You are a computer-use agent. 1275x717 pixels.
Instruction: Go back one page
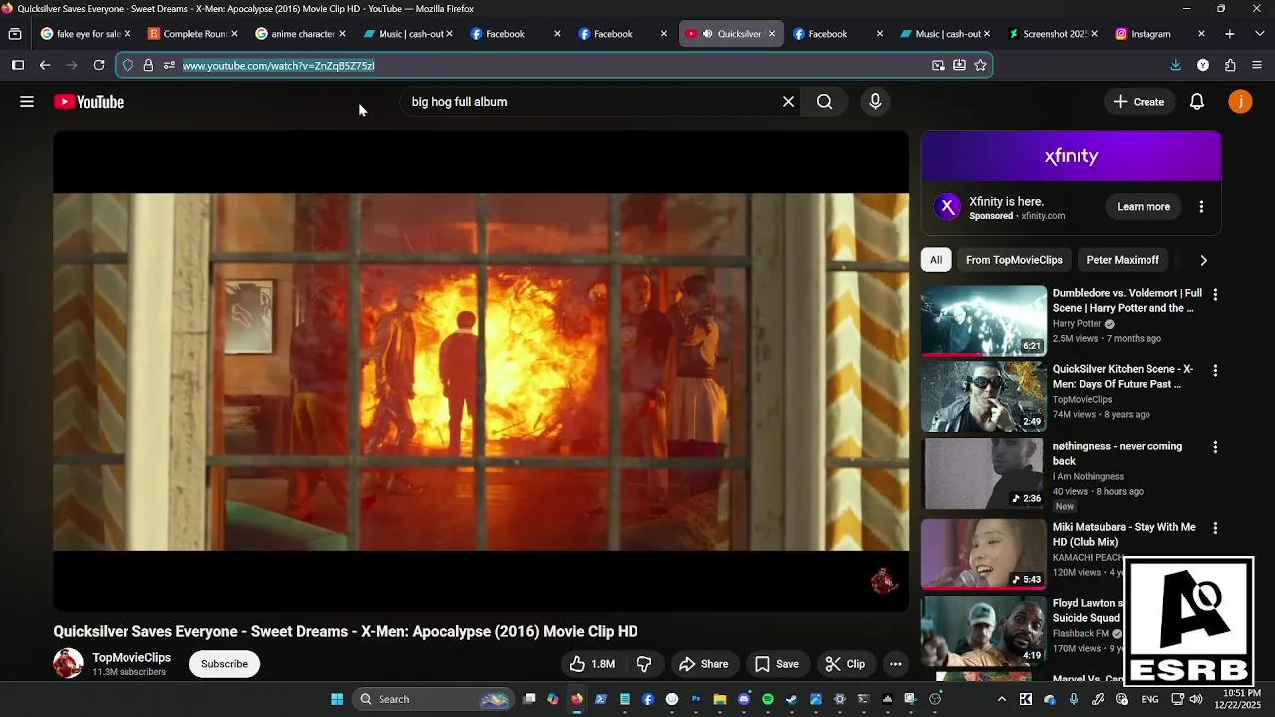pos(45,65)
